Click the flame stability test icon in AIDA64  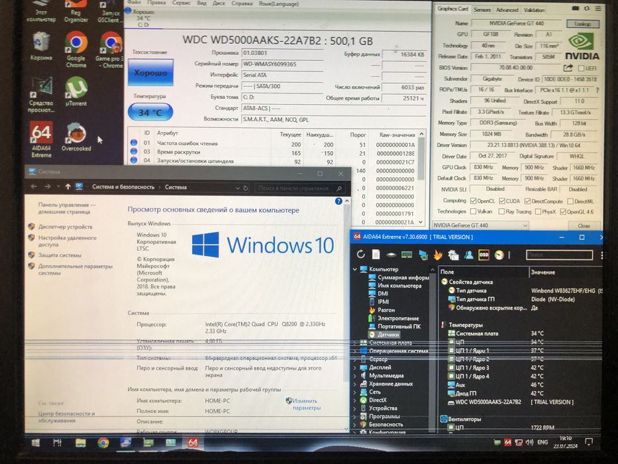click(x=438, y=255)
